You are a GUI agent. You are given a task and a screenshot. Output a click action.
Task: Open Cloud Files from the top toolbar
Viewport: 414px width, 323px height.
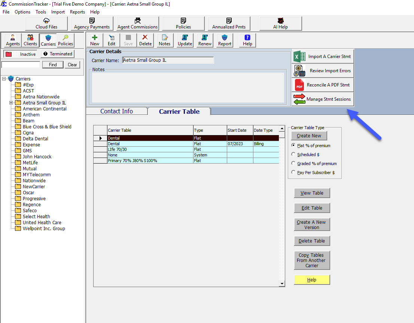click(x=46, y=23)
